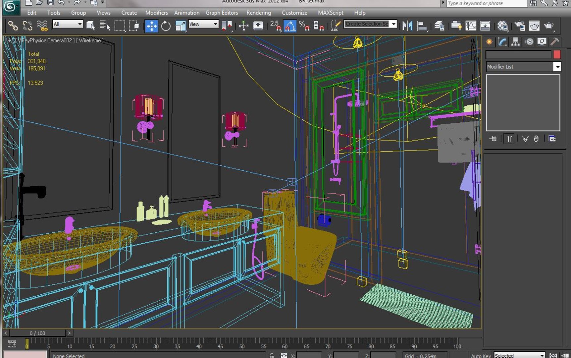The width and height of the screenshot is (571, 358).
Task: Click the Unlink Selection tool
Action: (x=27, y=26)
